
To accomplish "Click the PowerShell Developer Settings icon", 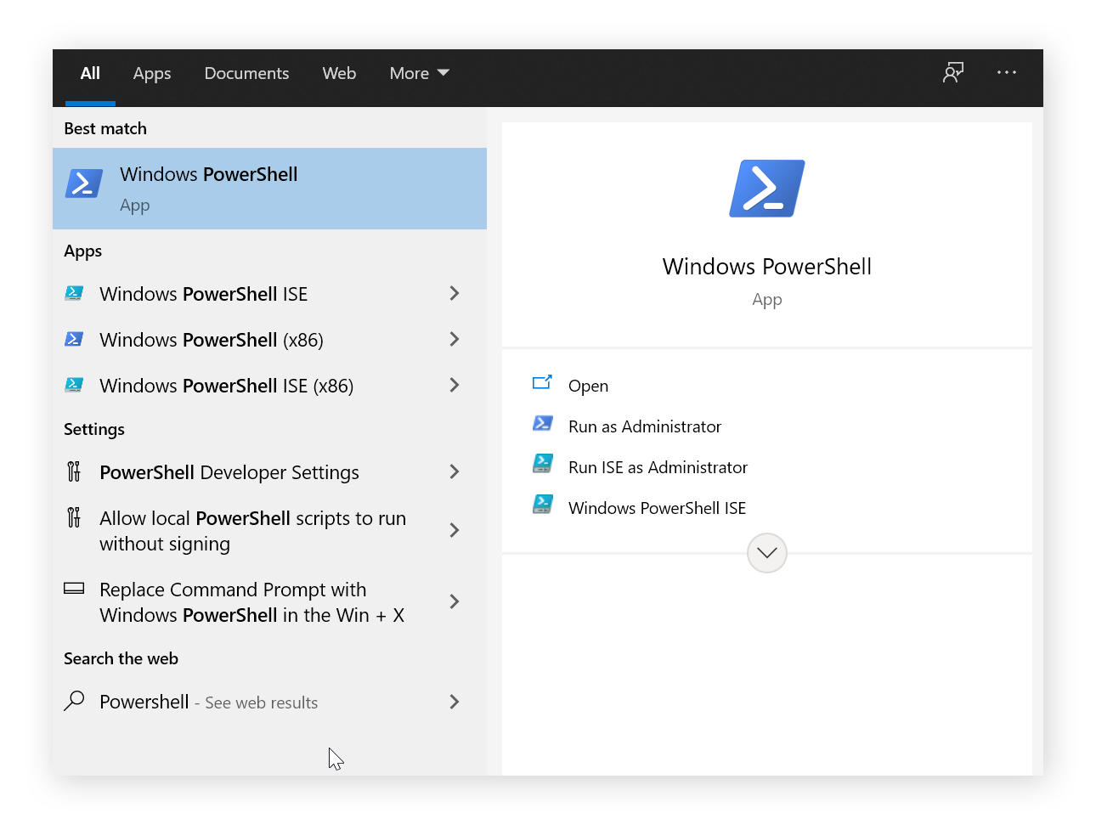I will [74, 471].
